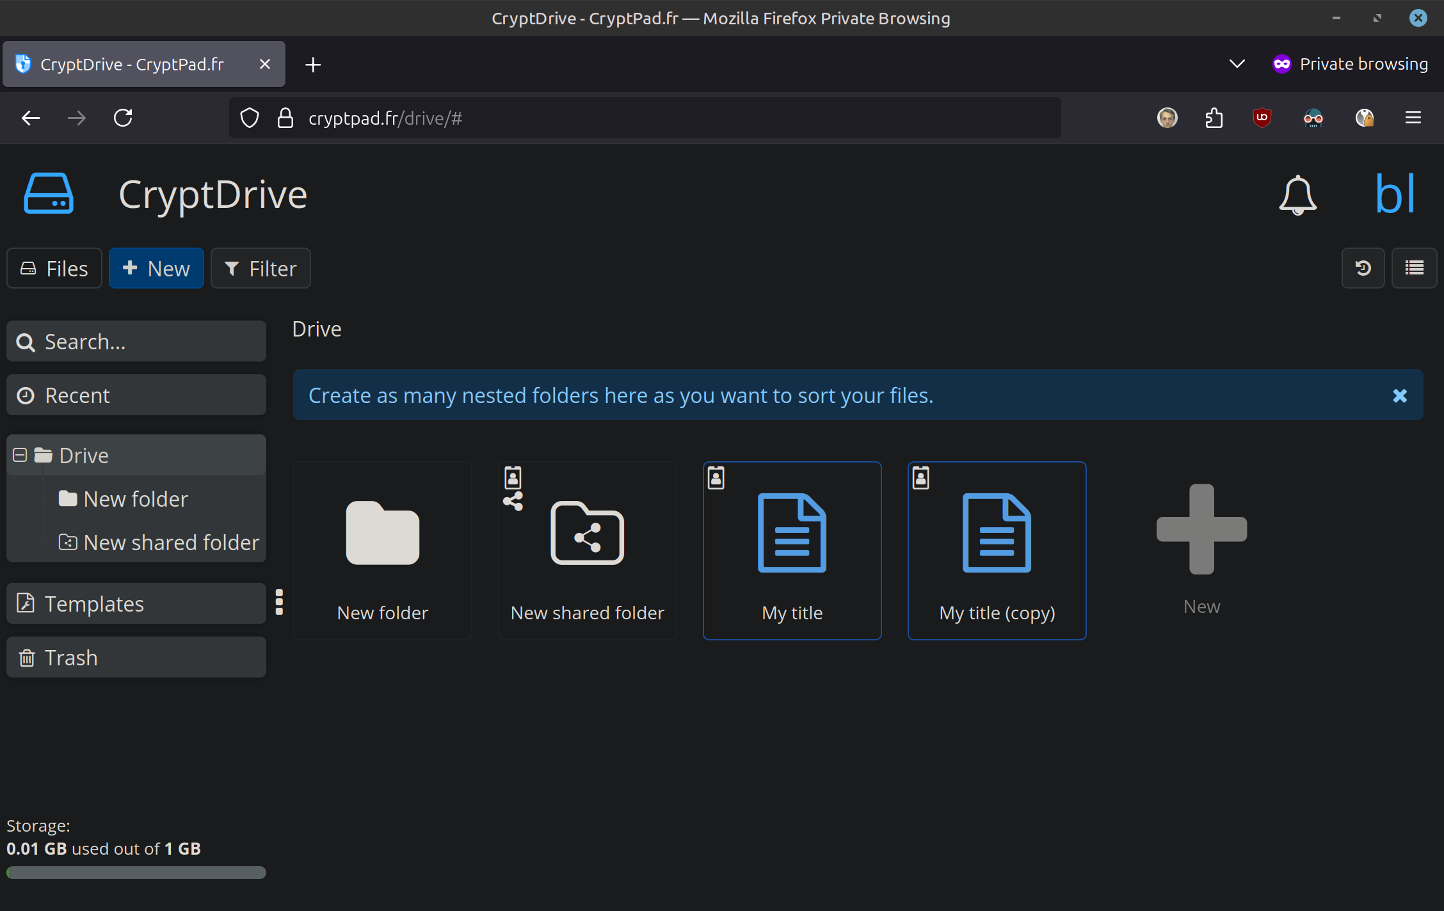
Task: Click the large New plus tile
Action: [1201, 550]
